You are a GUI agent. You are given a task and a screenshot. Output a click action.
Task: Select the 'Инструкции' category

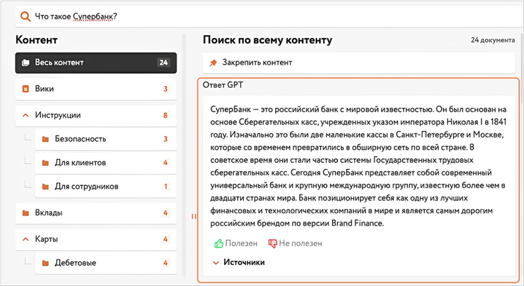[x=96, y=115]
